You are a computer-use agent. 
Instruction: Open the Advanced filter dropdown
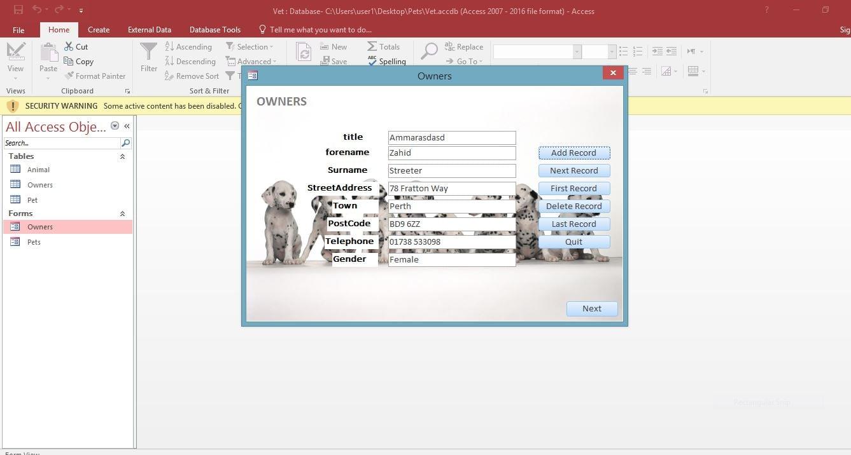click(x=252, y=61)
